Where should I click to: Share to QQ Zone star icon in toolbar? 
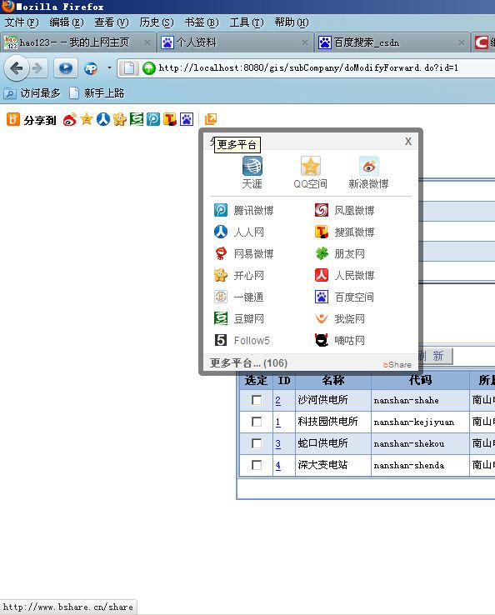[x=87, y=119]
